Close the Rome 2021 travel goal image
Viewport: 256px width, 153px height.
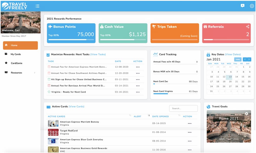coord(247,114)
